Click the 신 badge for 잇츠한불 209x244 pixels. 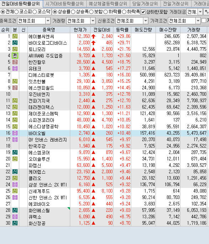15,81
